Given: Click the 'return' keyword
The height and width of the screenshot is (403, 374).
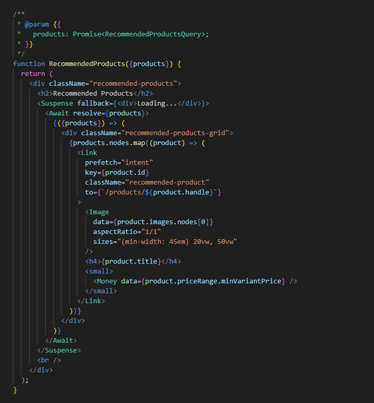Looking at the screenshot, I should pos(33,74).
